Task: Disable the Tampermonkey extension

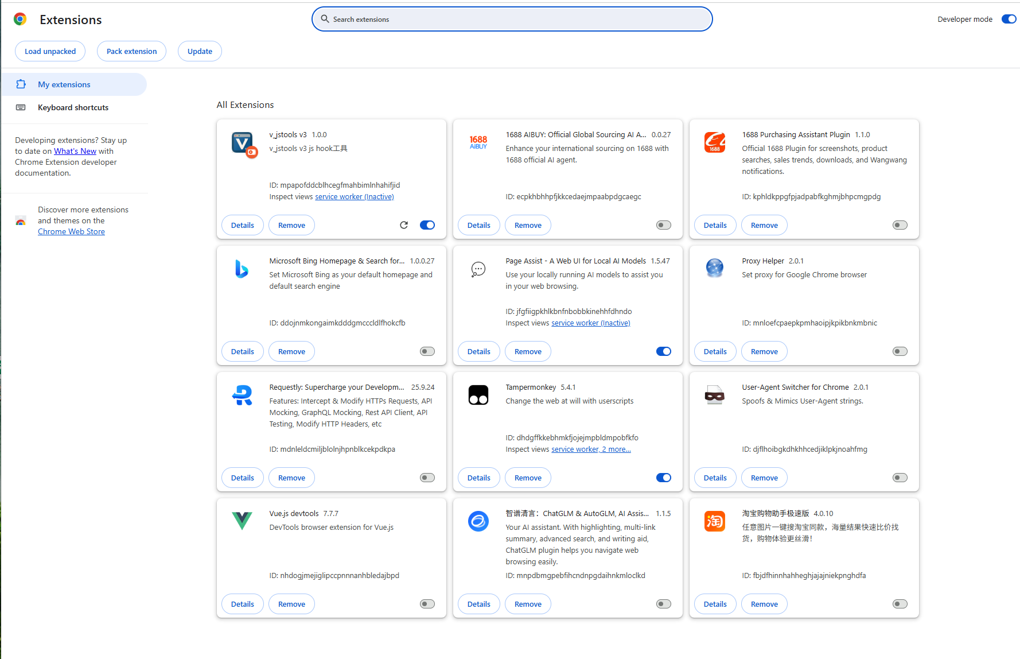Action: (664, 478)
